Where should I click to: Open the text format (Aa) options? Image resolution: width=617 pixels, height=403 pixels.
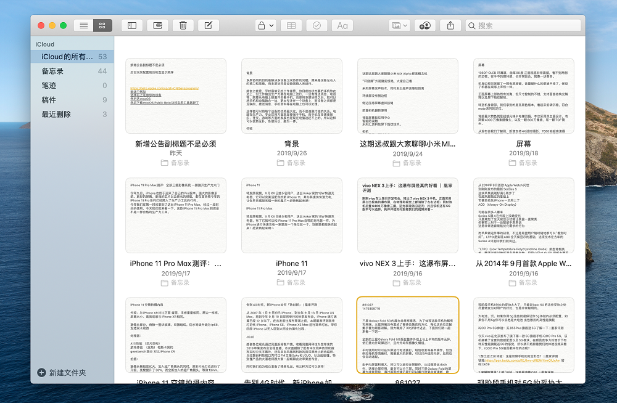(x=342, y=25)
